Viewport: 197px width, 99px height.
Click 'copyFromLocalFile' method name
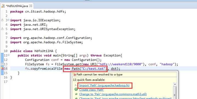click(x=47, y=69)
